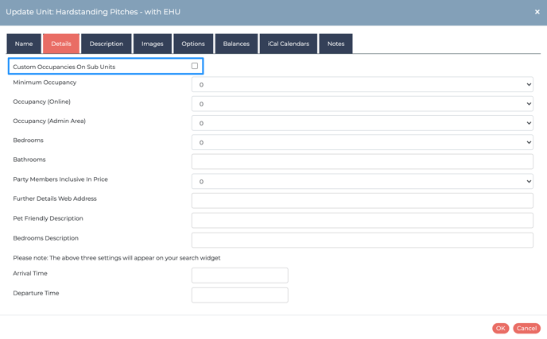Click the Further Details Web Address field
The height and width of the screenshot is (339, 547).
pyautogui.click(x=362, y=201)
